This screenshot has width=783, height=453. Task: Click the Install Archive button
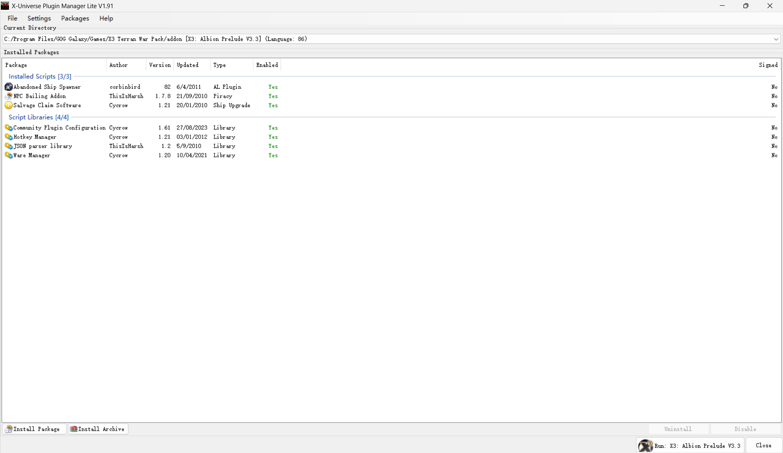click(x=98, y=429)
